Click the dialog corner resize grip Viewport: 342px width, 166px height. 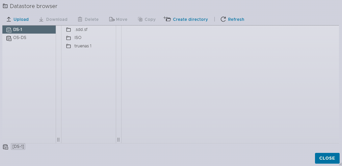[340, 164]
